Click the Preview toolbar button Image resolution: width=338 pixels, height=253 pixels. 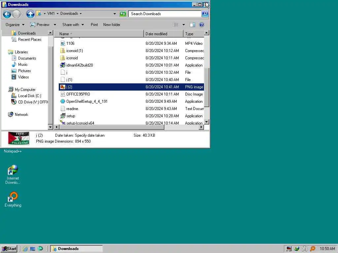click(40, 25)
